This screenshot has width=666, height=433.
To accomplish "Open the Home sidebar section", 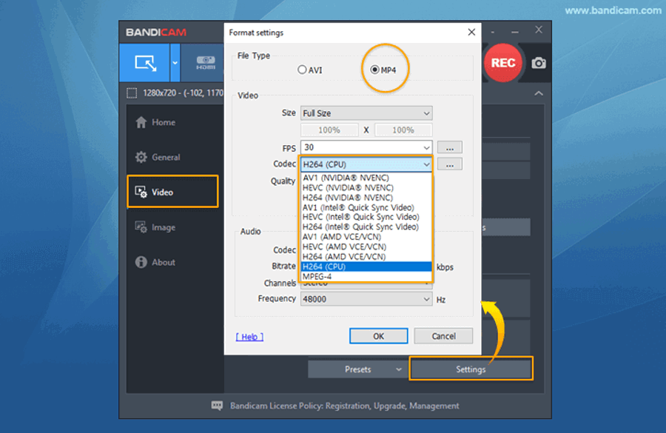I will [155, 122].
